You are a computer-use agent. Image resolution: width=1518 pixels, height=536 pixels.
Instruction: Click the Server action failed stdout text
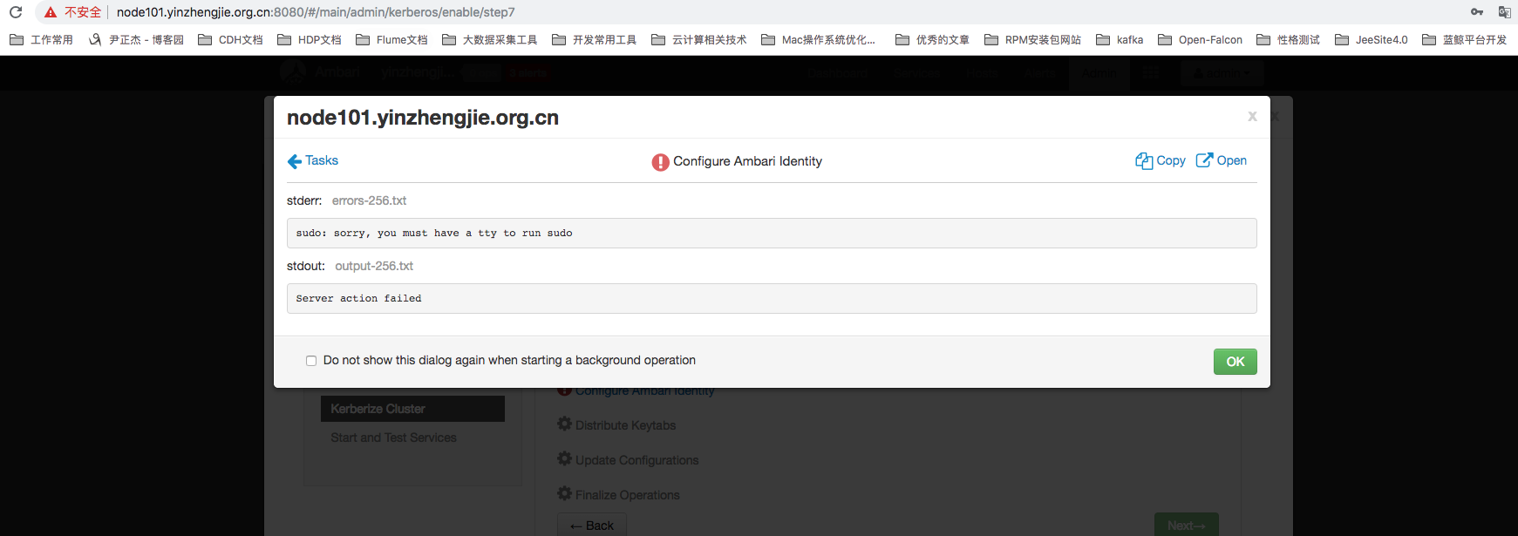pyautogui.click(x=358, y=299)
